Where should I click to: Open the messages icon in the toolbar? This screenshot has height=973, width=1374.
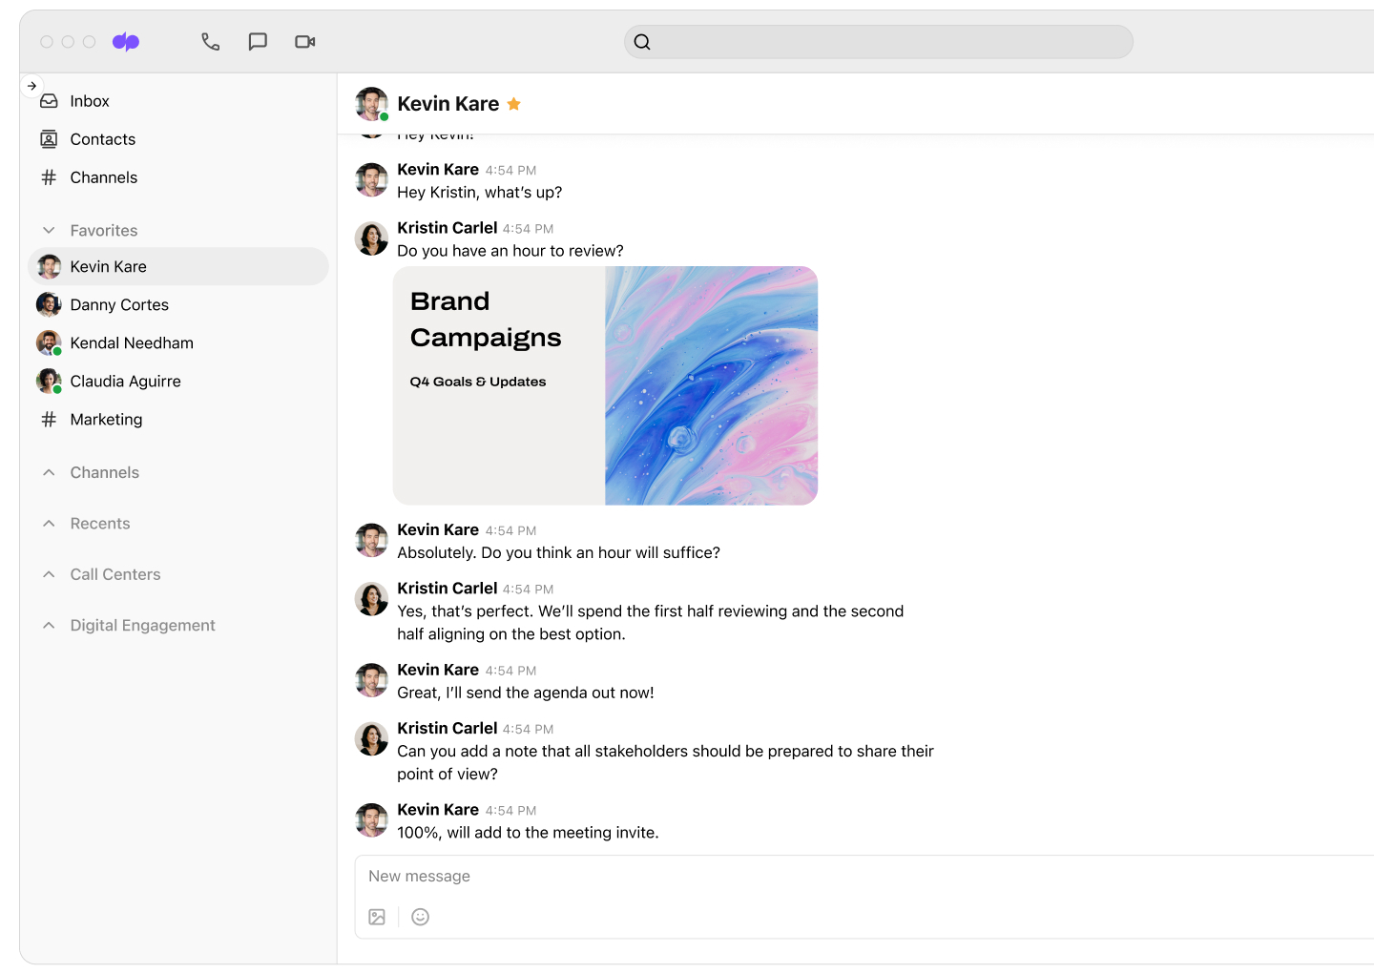[258, 41]
